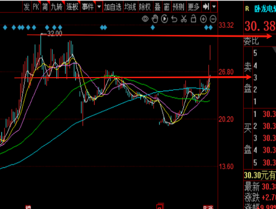
Task: Expand the dropdown arrow beside 事件
Action: pyautogui.click(x=99, y=7)
